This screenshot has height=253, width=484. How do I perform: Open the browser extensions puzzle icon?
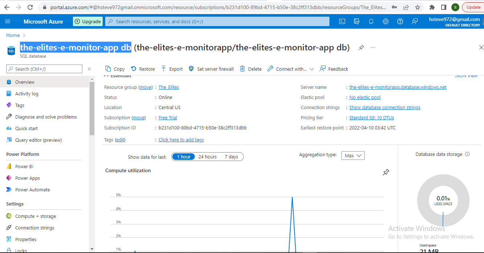tap(432, 7)
